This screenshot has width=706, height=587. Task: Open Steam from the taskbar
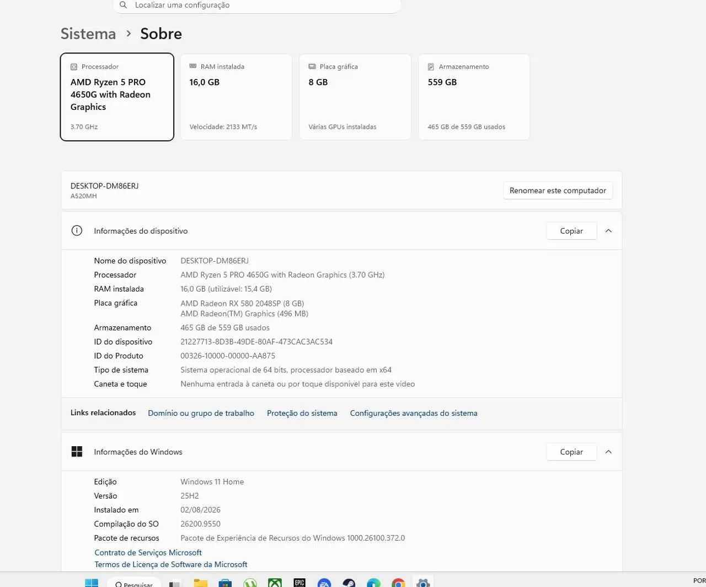(x=349, y=583)
